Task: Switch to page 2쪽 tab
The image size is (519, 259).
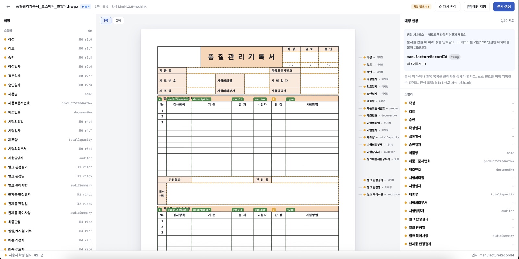Action: point(118,20)
